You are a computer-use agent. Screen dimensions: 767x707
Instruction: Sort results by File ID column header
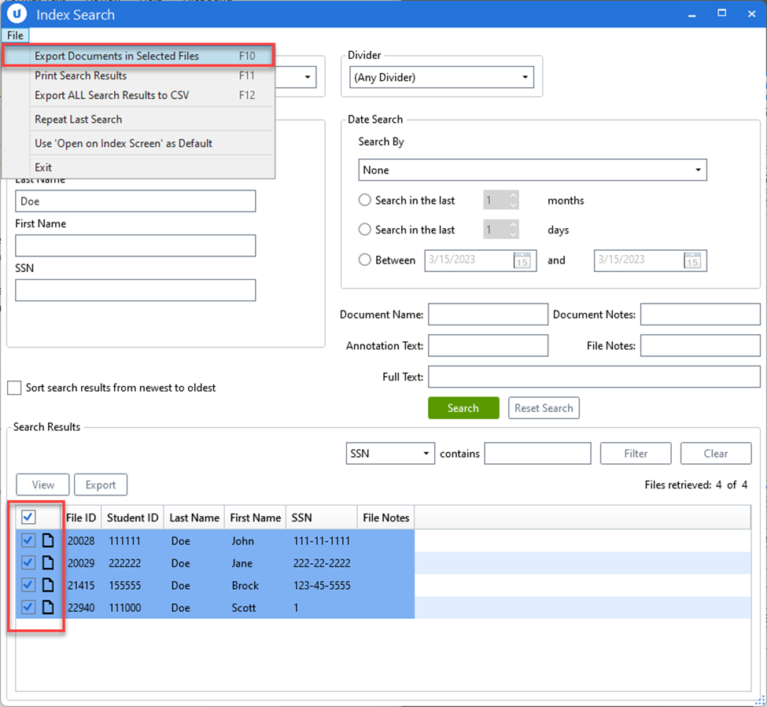81,517
